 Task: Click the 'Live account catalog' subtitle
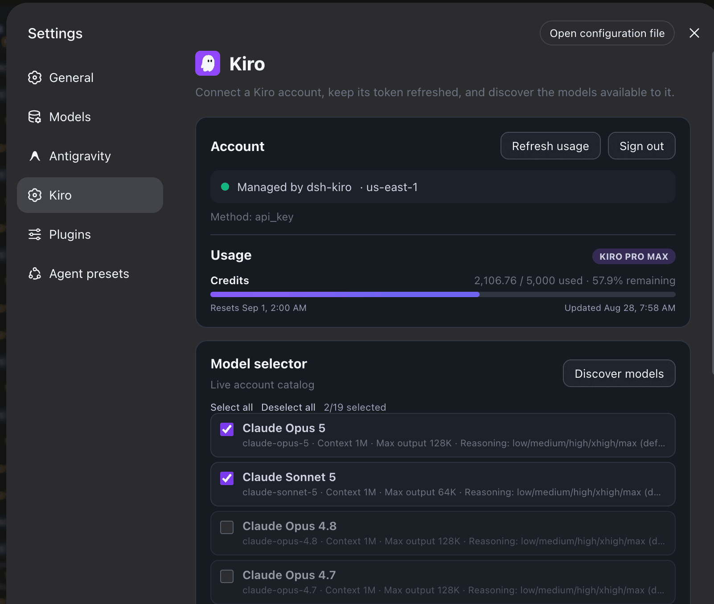pyautogui.click(x=263, y=385)
